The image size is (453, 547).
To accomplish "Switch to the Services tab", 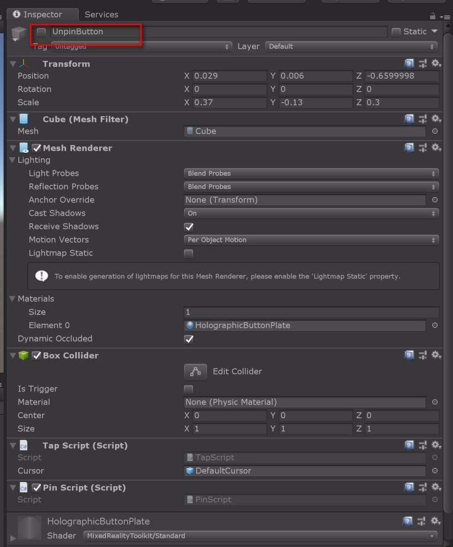I will 101,14.
